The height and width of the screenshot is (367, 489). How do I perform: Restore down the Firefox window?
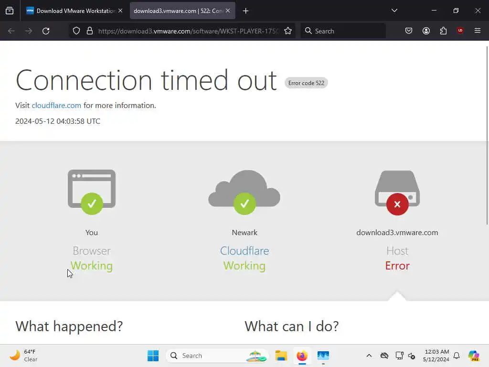click(456, 11)
